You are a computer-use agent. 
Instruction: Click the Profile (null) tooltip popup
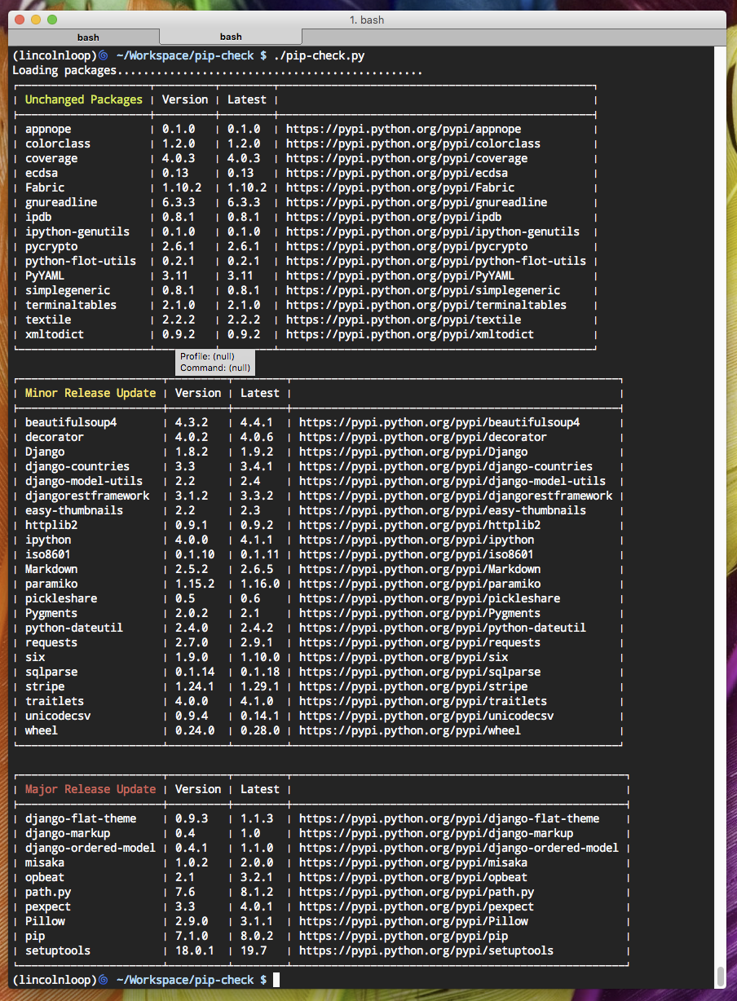click(x=215, y=362)
